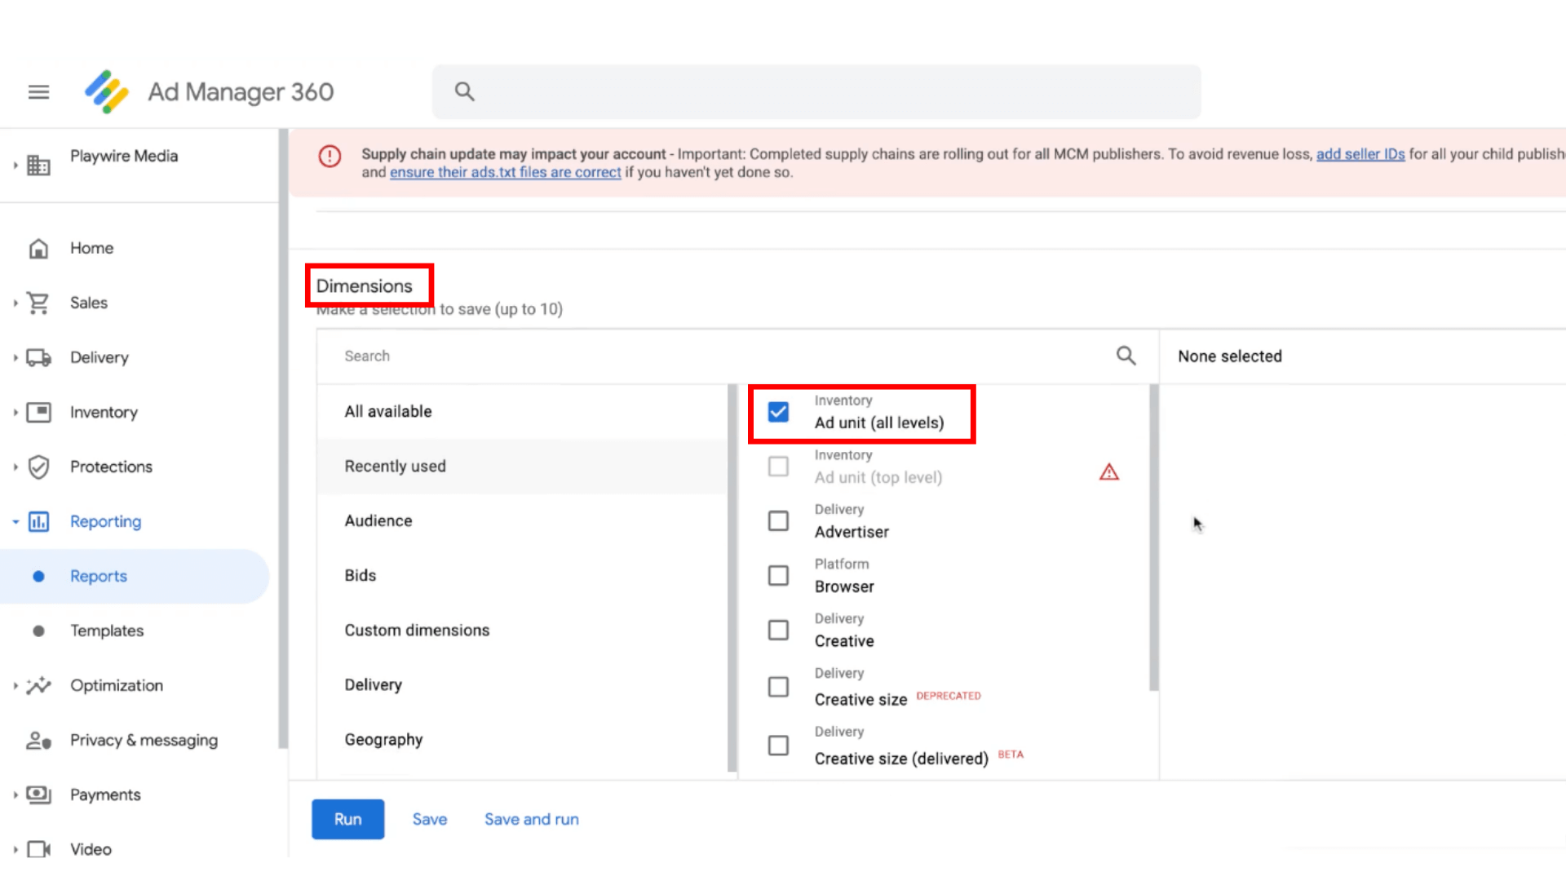Select the Optimization icon in sidebar
The image size is (1566, 881).
click(x=38, y=685)
